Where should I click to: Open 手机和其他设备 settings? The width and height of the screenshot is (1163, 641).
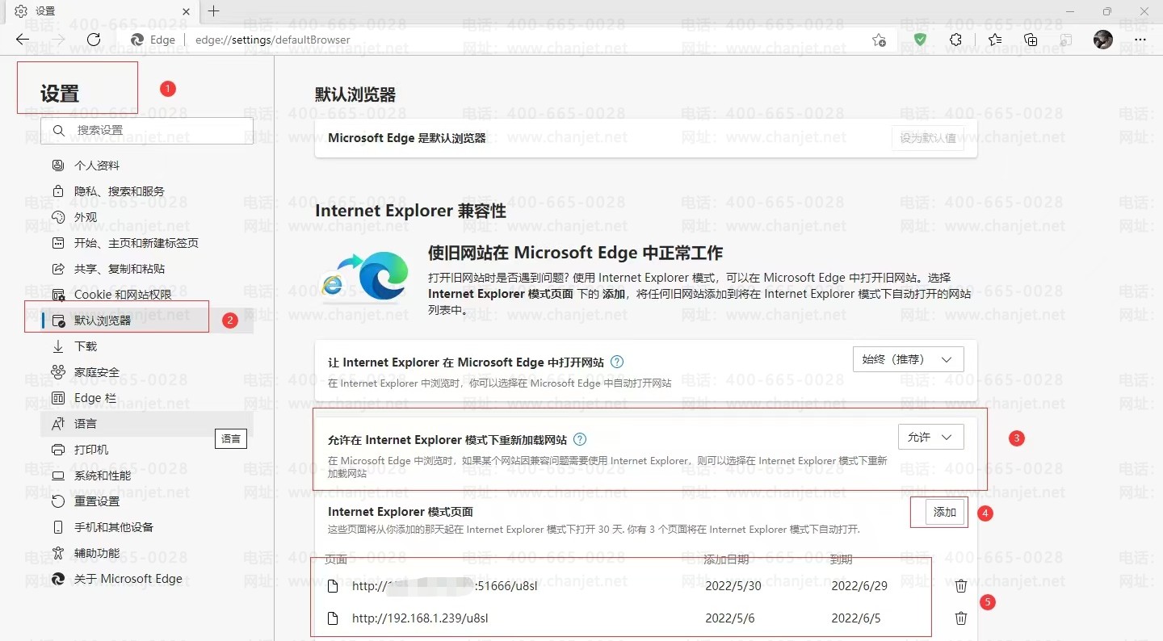pos(147,527)
